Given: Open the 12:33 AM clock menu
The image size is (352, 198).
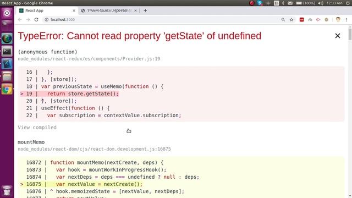Looking at the screenshot, I should 334,3.
